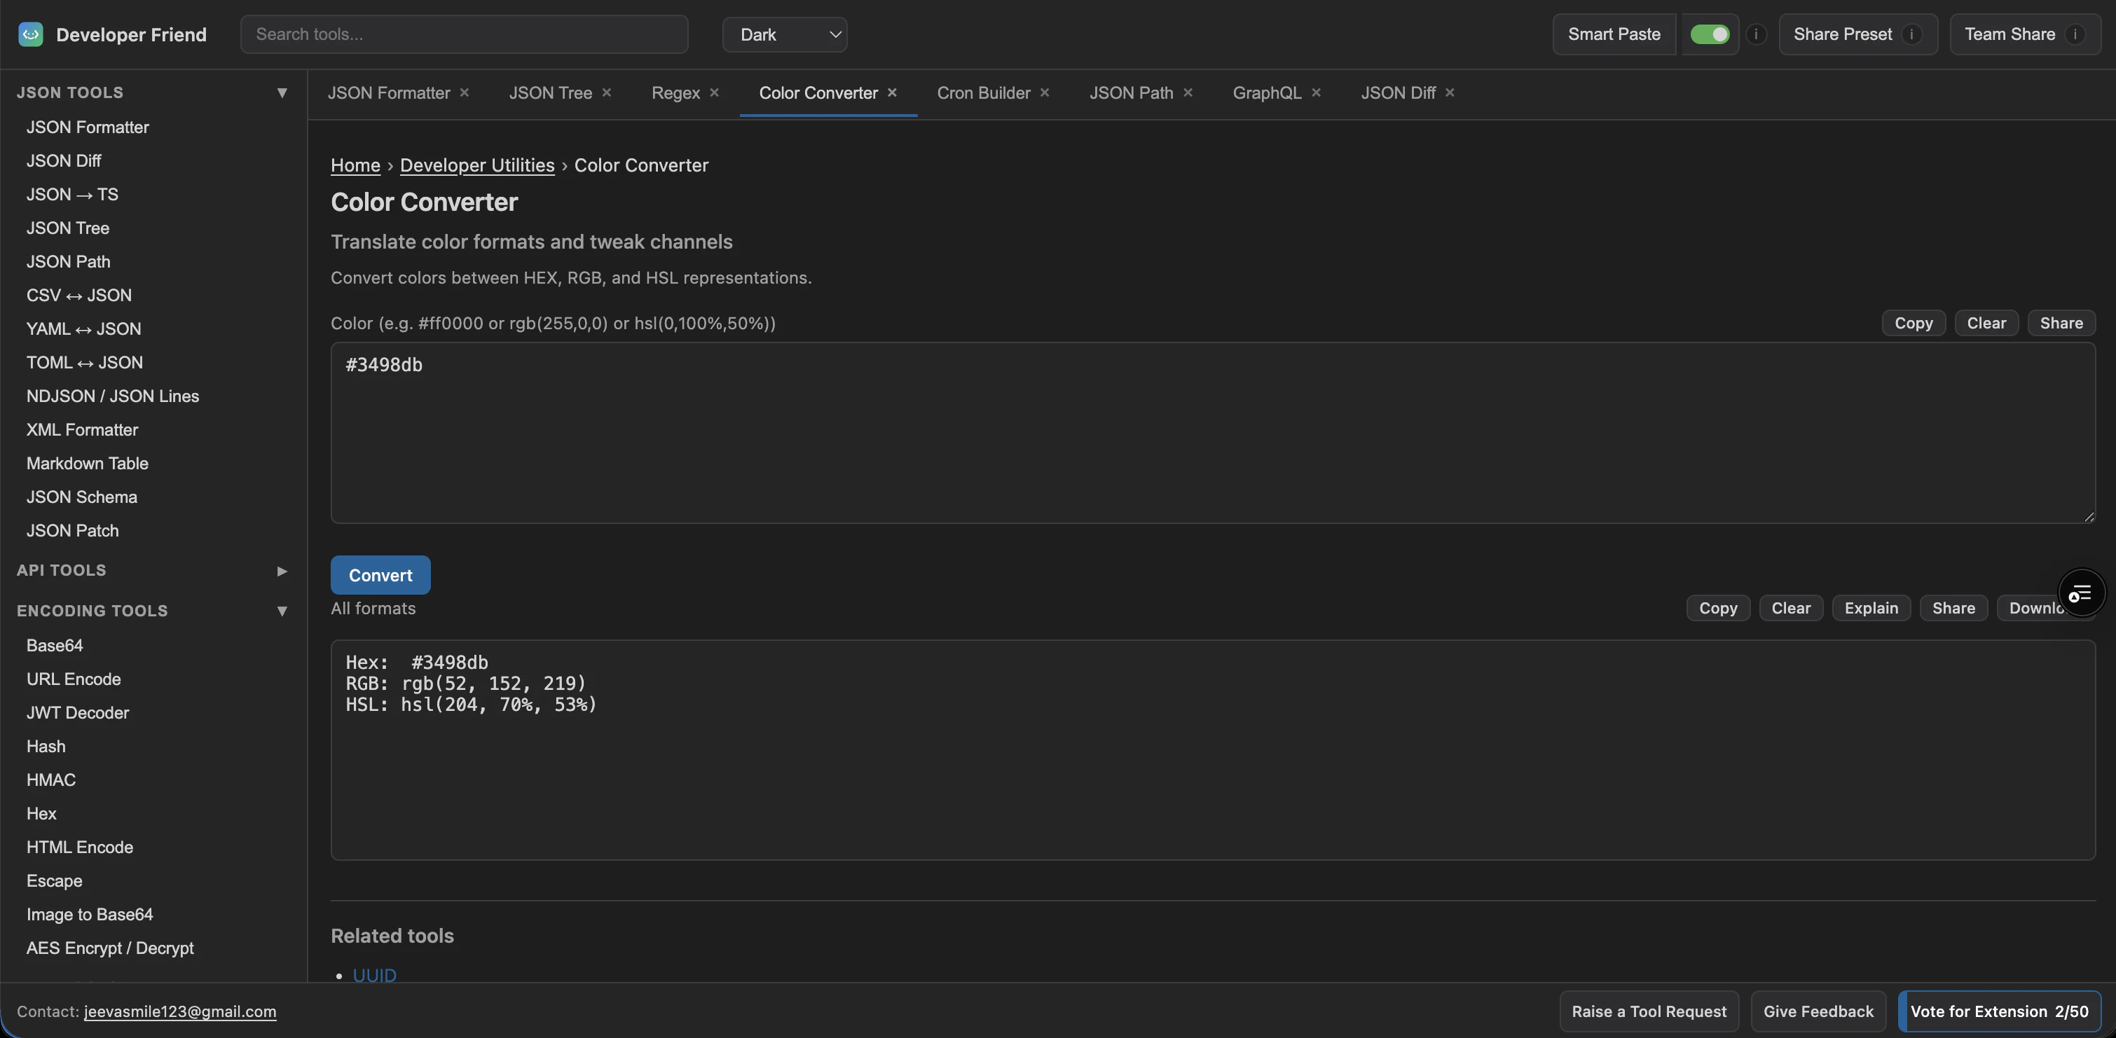Collapse the JSON TOOLS section

point(282,92)
